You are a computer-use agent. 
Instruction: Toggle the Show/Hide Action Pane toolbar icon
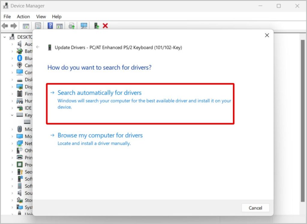[x=59, y=26]
